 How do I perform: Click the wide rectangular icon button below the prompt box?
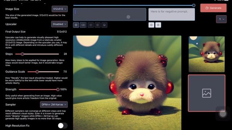click(83, 25)
